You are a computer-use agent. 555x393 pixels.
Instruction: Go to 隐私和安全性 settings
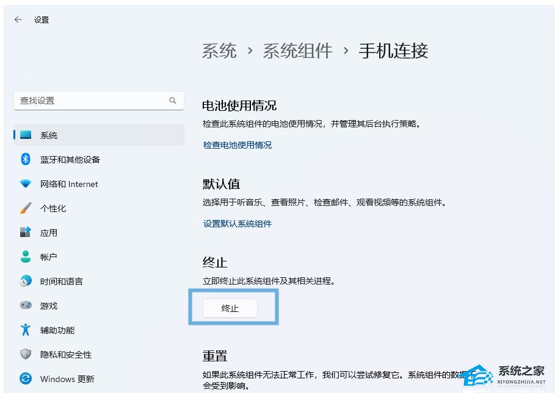(x=66, y=355)
